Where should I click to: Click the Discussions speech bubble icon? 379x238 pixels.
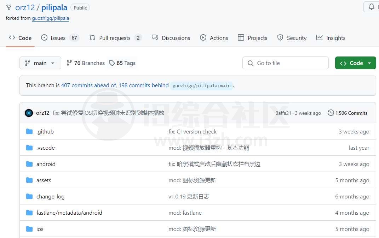point(155,38)
